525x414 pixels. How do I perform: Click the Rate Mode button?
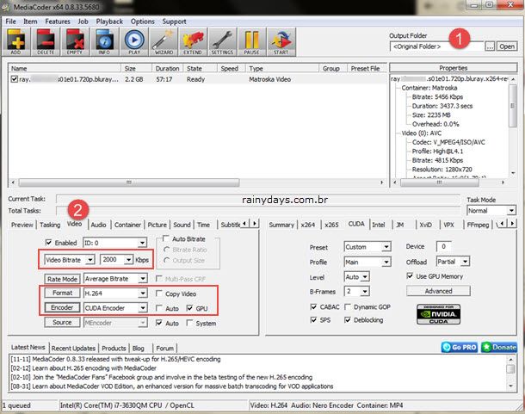pos(62,279)
